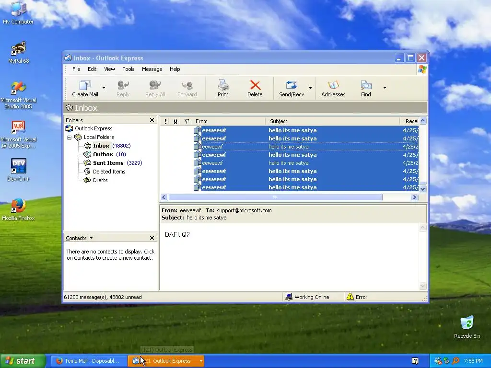Open the Contacts dropdown menu
Screen dimensions: 491x368
(x=80, y=238)
